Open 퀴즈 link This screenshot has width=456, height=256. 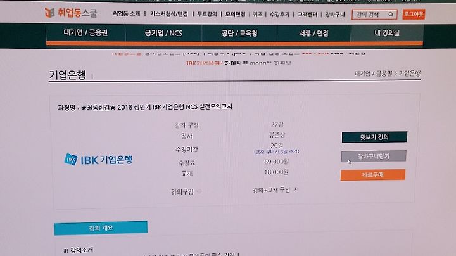click(258, 14)
